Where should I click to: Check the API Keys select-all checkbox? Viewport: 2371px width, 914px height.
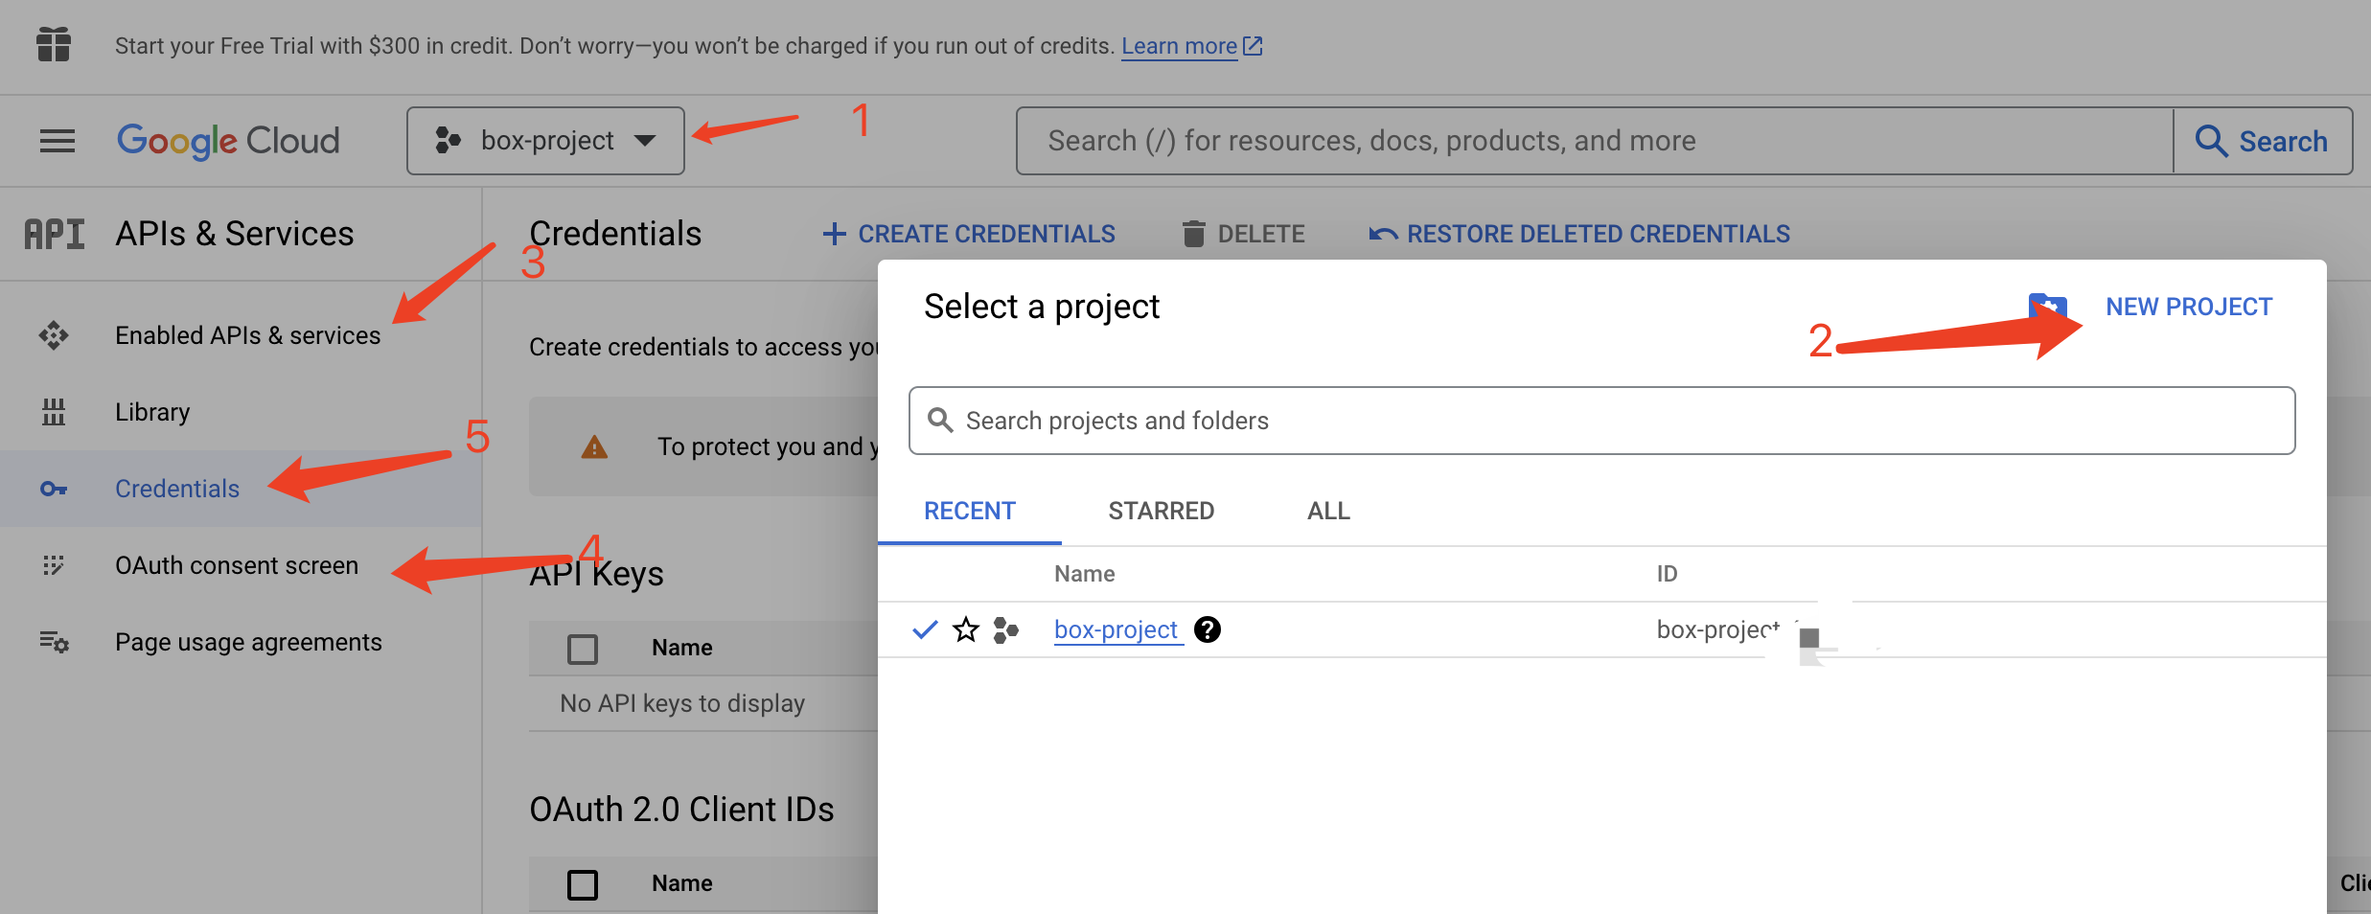click(x=583, y=649)
